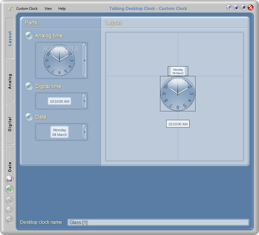Viewport: 259px width, 235px height.
Task: Click the Date label in the Parts panel
Action: pos(41,117)
